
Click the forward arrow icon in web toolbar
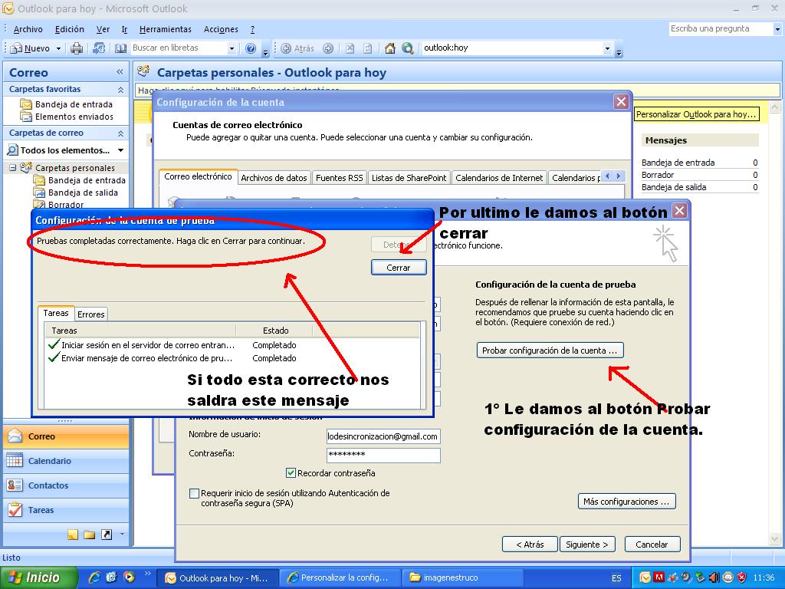click(328, 48)
